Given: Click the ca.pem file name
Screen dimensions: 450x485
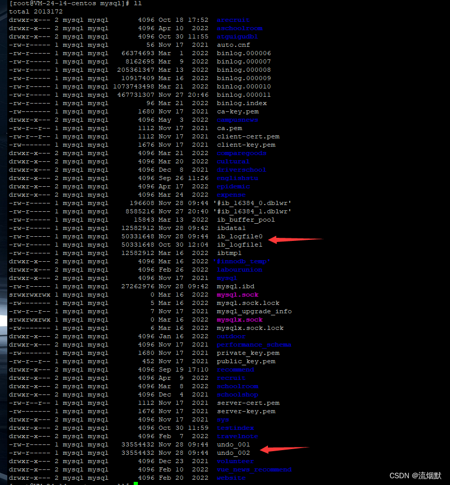Looking at the screenshot, I should (x=229, y=129).
